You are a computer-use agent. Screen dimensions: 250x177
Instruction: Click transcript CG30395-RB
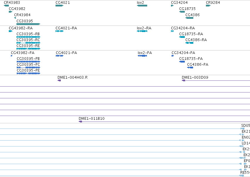pos(28,37)
